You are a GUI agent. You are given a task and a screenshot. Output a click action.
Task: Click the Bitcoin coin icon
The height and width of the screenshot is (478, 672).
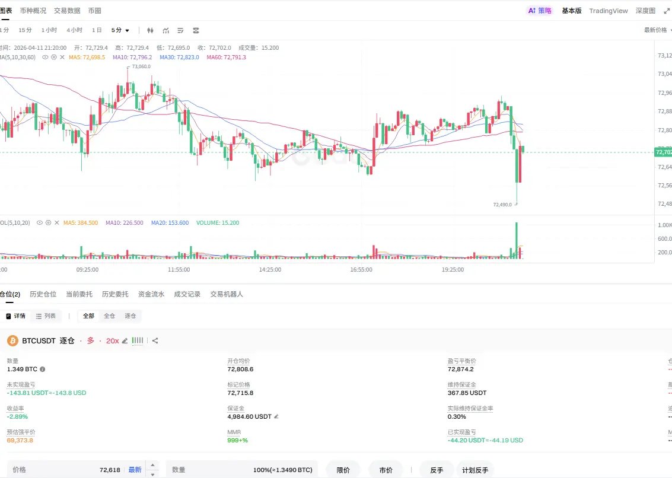click(12, 341)
